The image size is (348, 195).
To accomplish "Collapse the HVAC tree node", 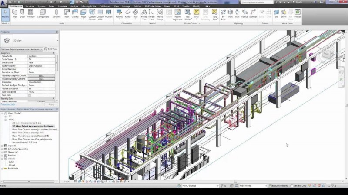I will pos(6,120).
